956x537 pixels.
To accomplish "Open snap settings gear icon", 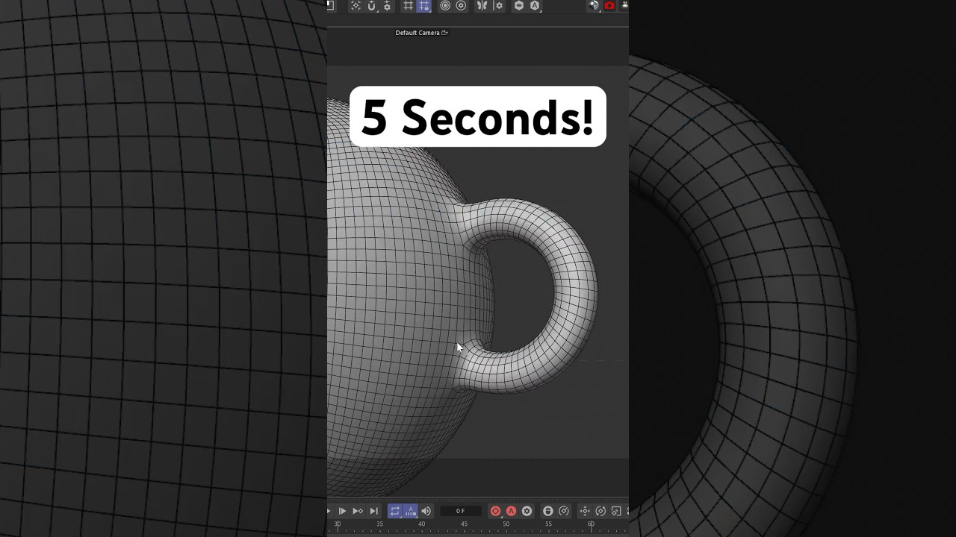I will tap(387, 6).
